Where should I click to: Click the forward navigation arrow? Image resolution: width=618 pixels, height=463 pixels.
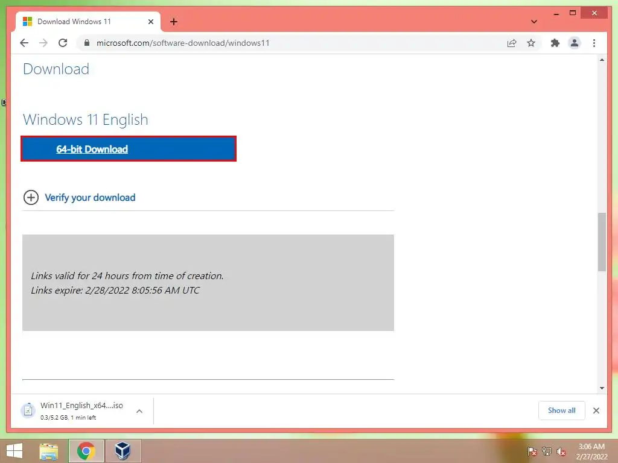[x=43, y=43]
